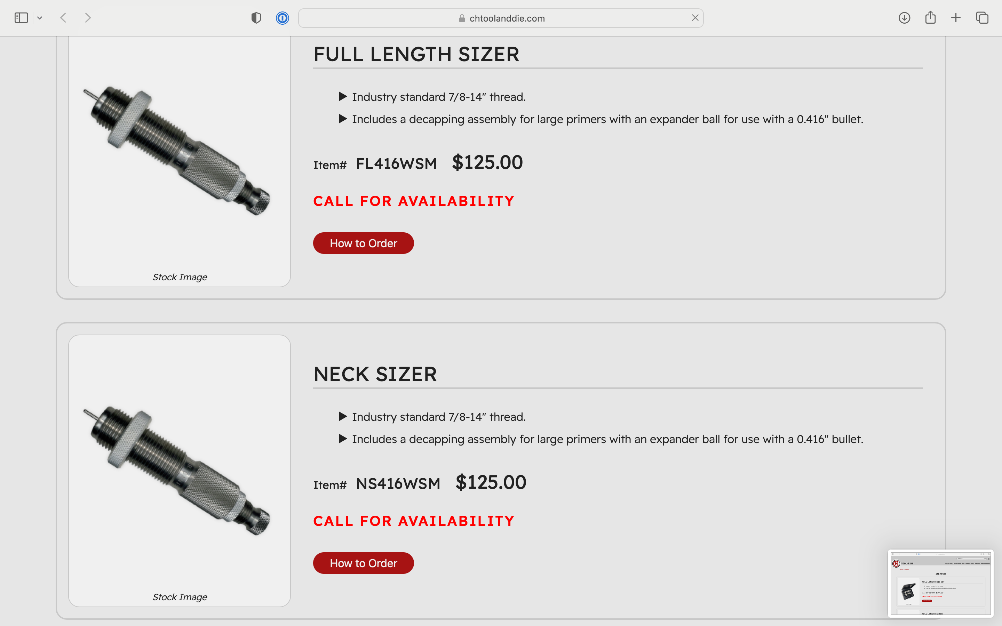Screen dimensions: 1002x626
Task: Show the tab overview
Action: tap(982, 18)
